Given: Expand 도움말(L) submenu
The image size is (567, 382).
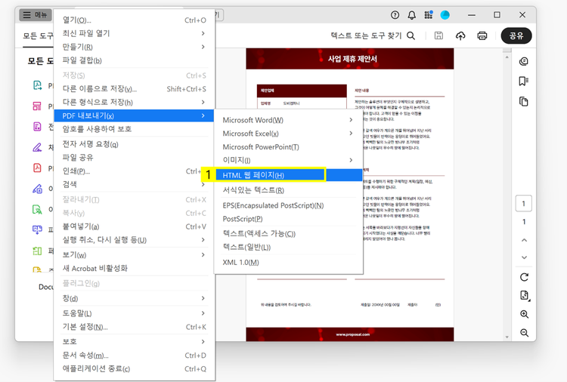Looking at the screenshot, I should tap(134, 313).
